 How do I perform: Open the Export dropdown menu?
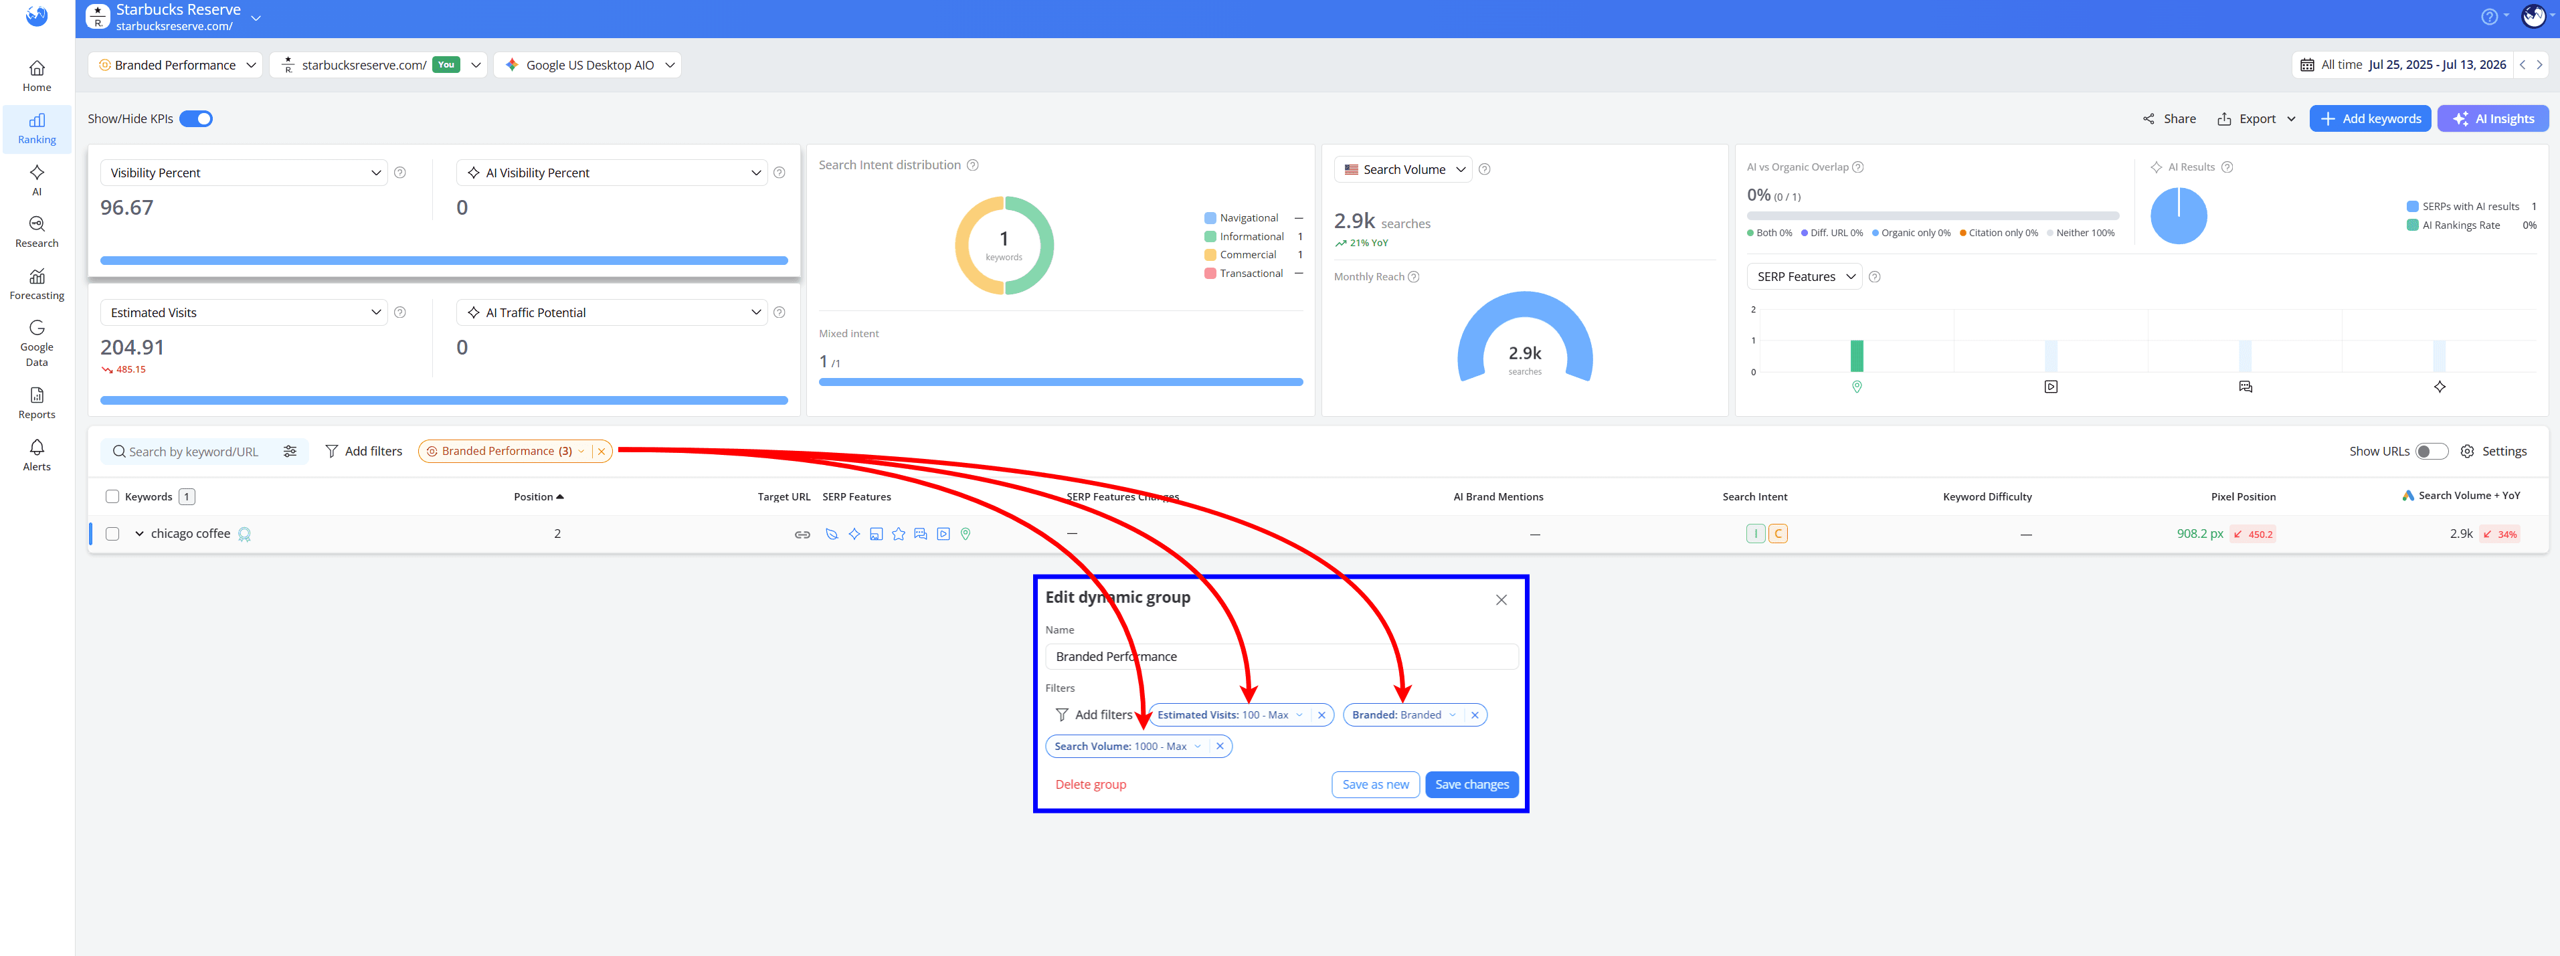(x=2257, y=119)
